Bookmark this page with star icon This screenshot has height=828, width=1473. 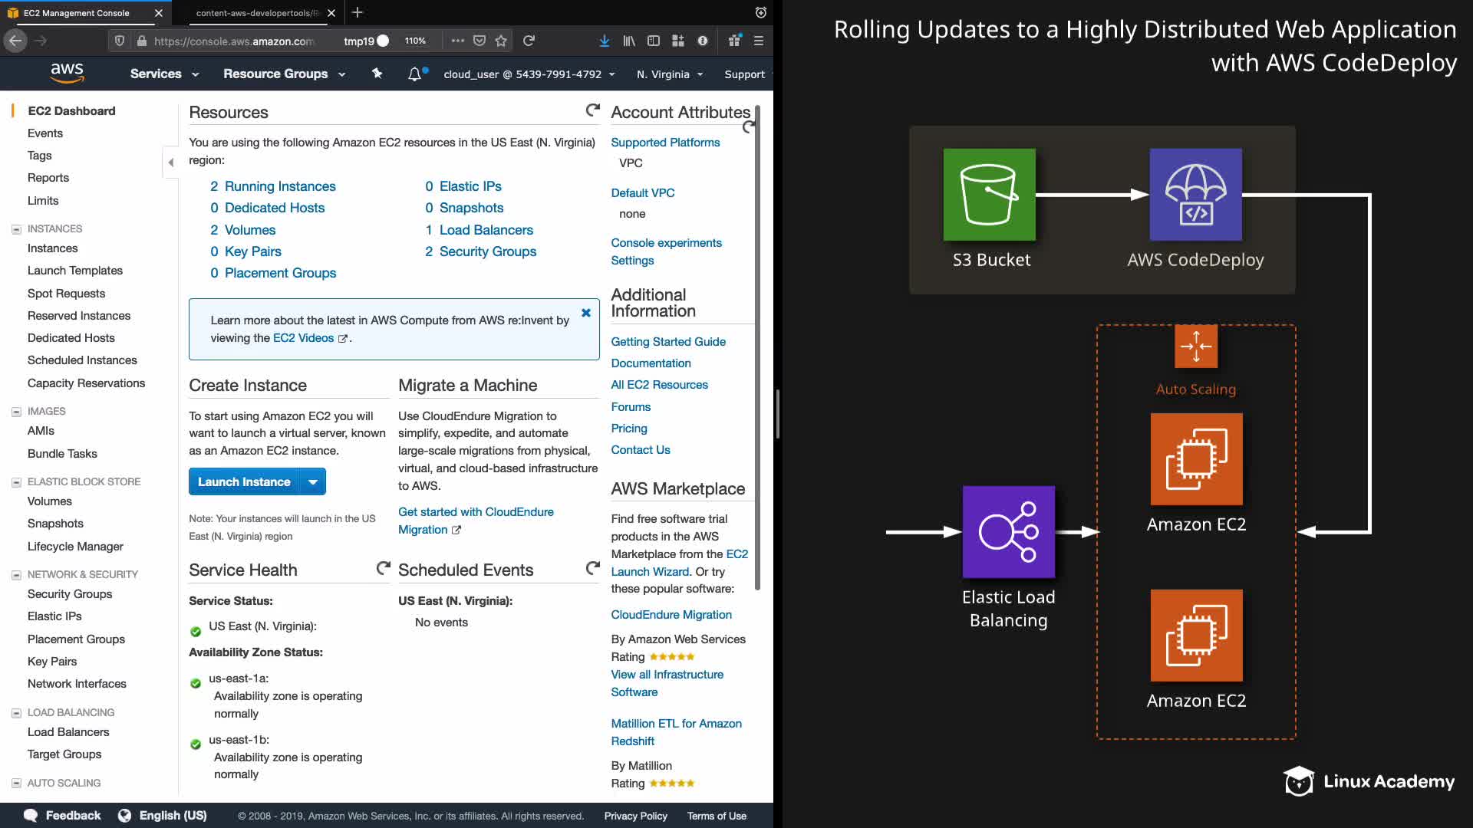[x=501, y=41]
